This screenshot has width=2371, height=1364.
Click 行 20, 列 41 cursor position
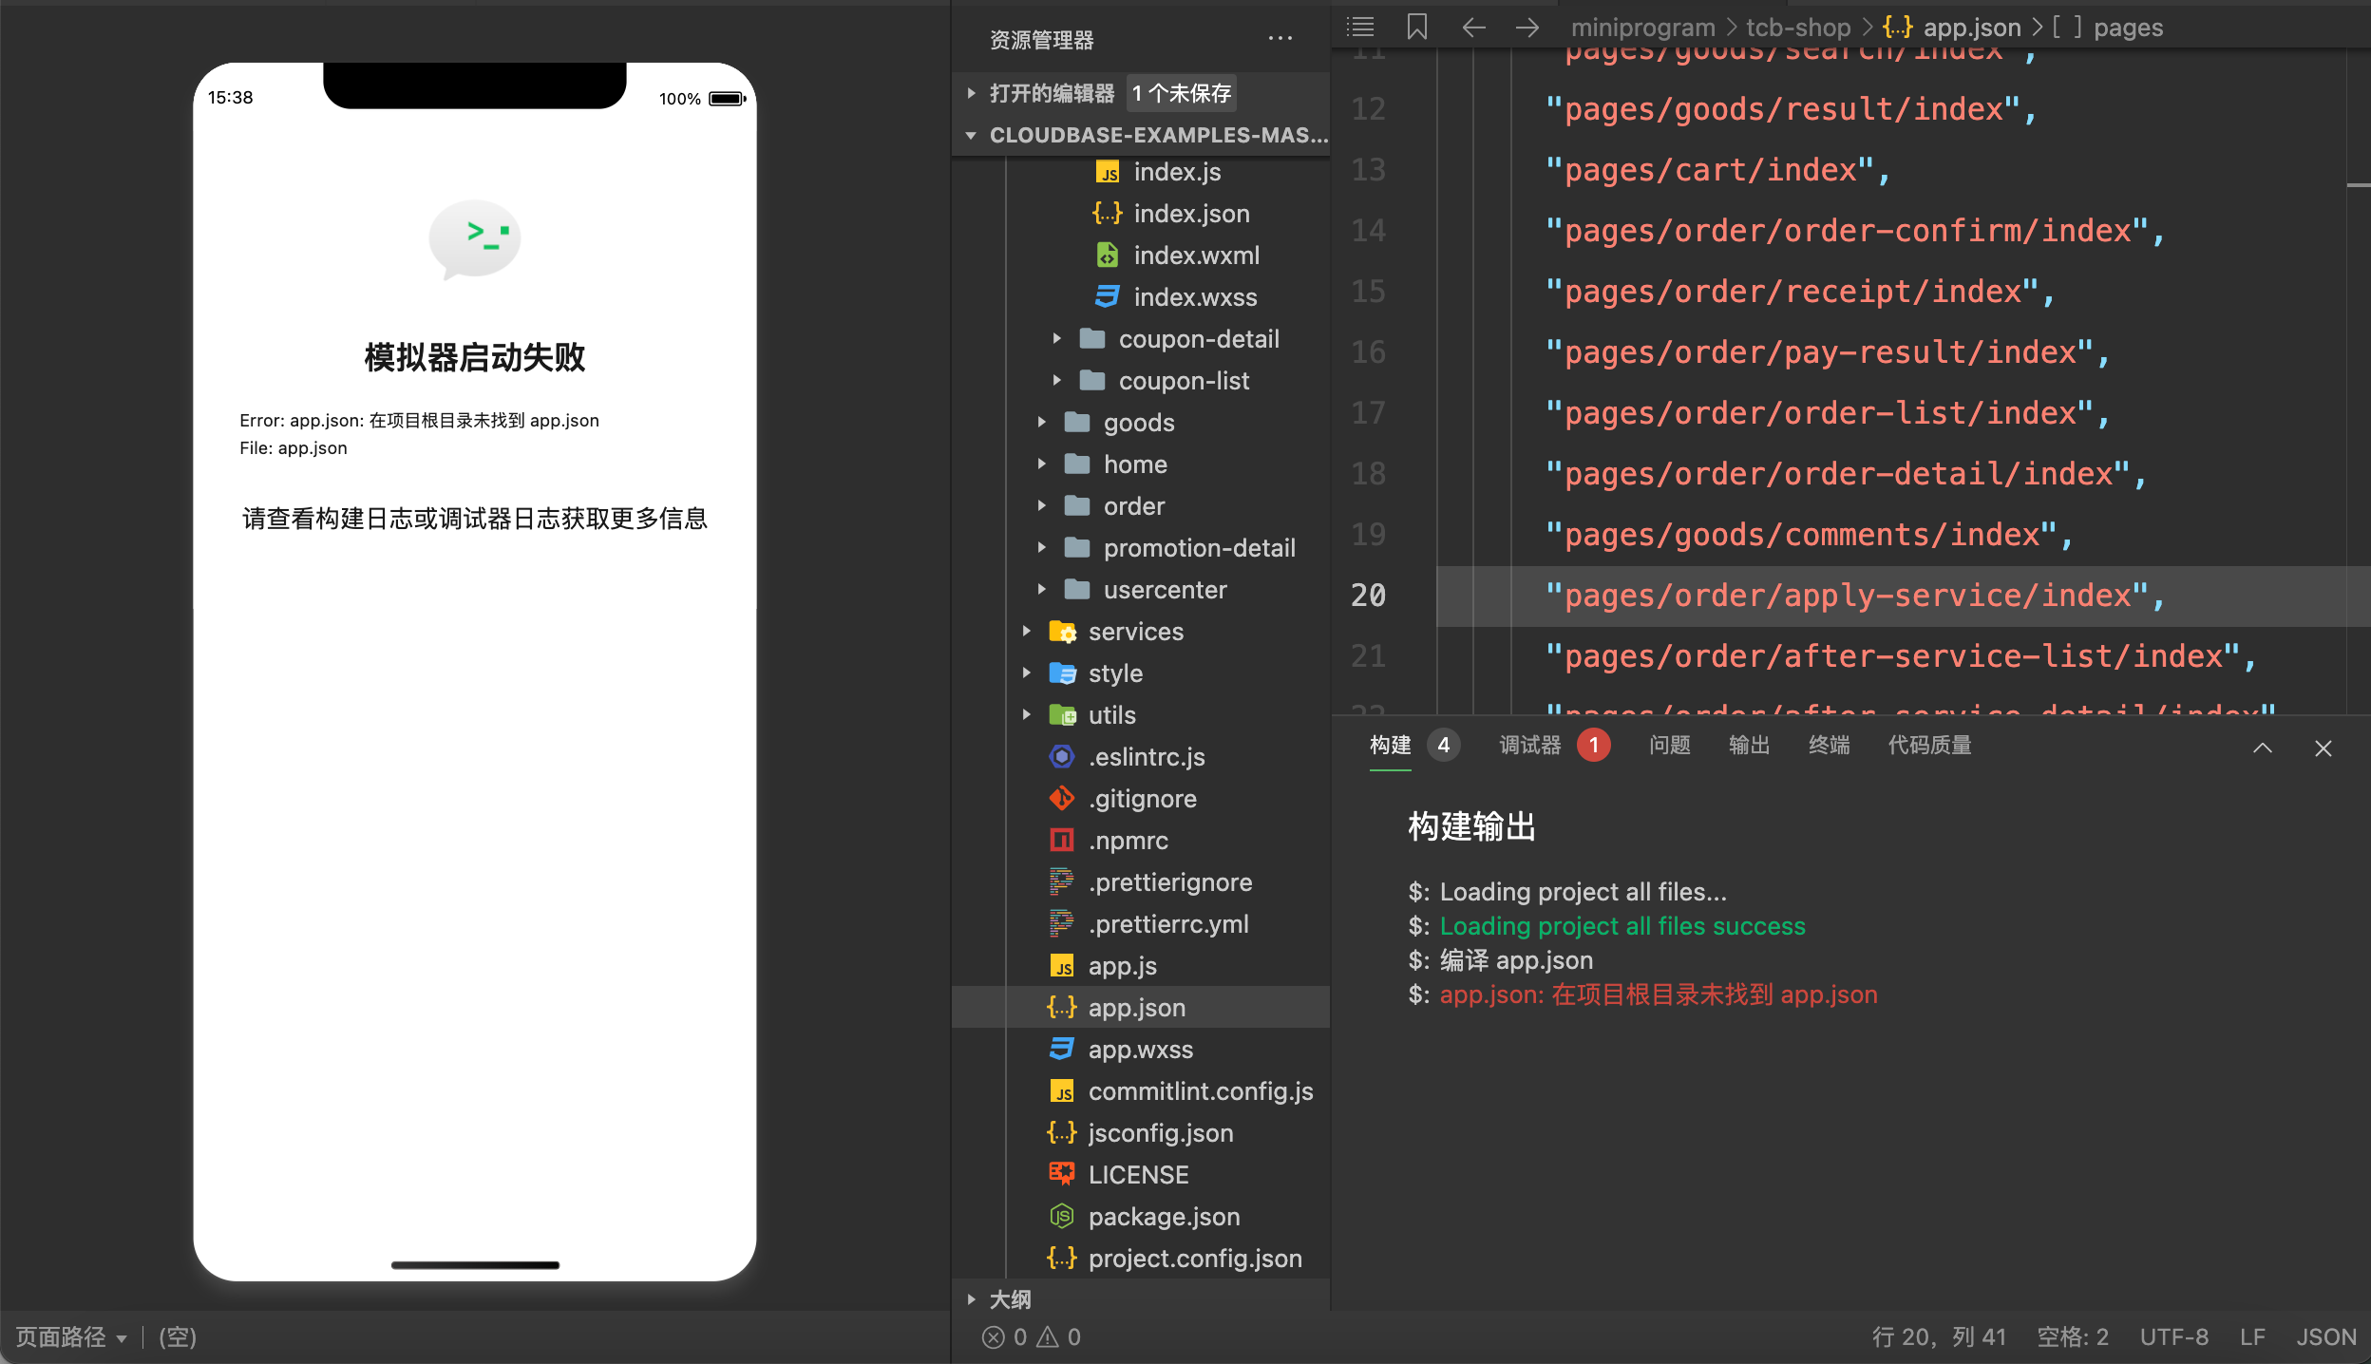[x=1939, y=1337]
